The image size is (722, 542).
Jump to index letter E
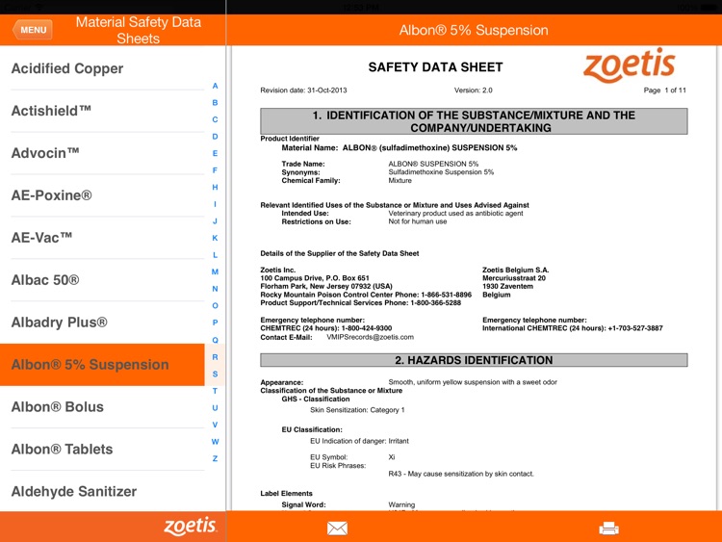pos(215,153)
